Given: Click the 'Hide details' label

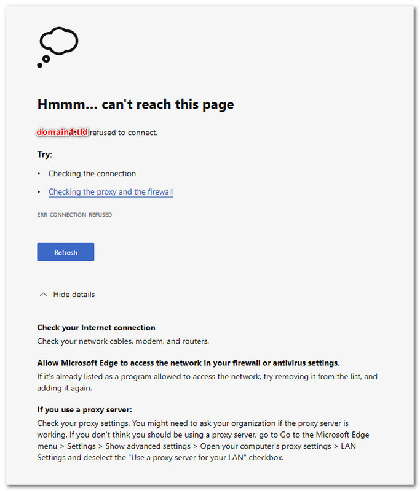Looking at the screenshot, I should coord(74,295).
